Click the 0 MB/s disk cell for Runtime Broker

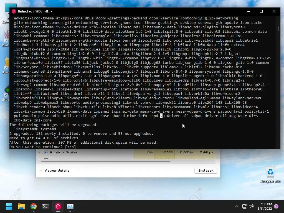[185, 152]
